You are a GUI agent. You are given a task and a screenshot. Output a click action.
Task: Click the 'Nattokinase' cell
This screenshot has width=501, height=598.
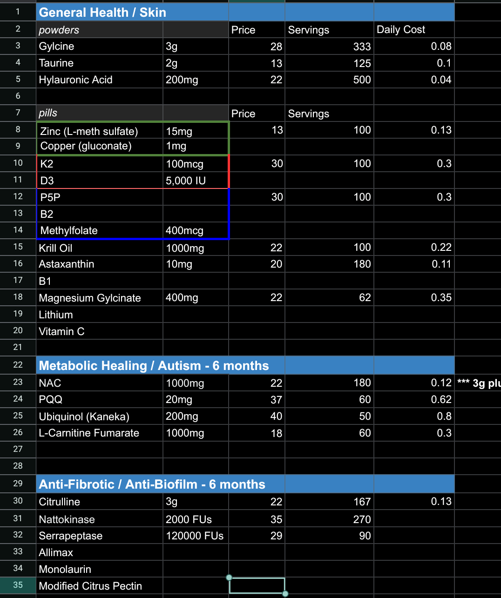tap(100, 519)
